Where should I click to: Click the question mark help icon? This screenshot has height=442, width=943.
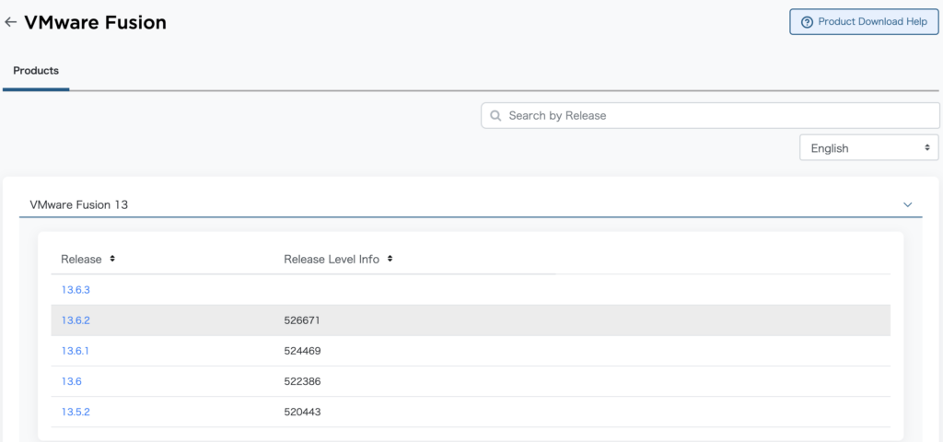(807, 22)
